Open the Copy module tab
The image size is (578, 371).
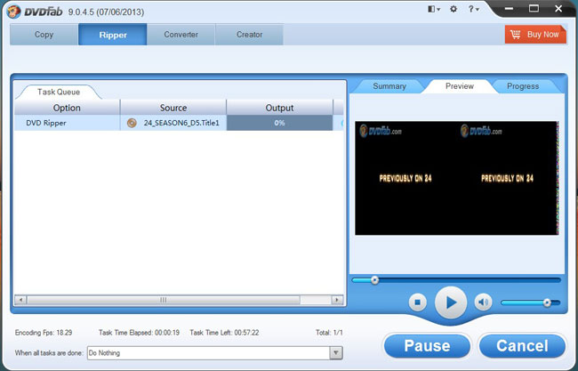coord(44,35)
